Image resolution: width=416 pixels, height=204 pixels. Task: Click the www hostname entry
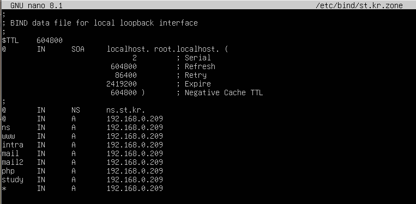pyautogui.click(x=8, y=136)
